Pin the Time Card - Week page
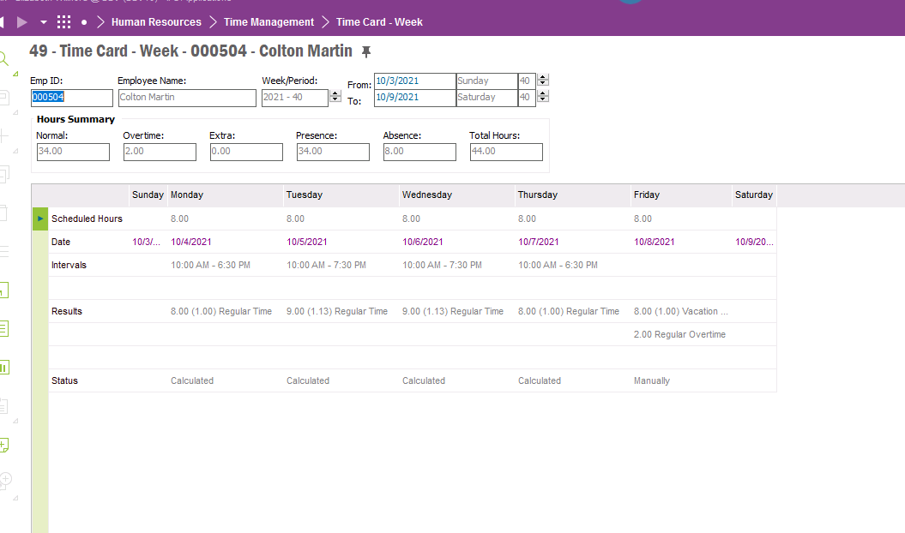The width and height of the screenshot is (905, 533). (x=366, y=52)
